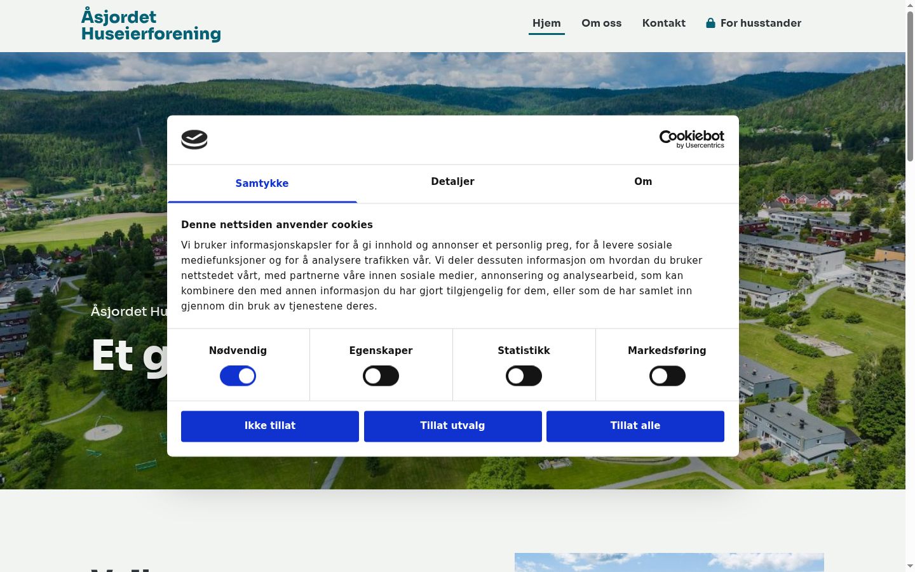Image resolution: width=915 pixels, height=572 pixels.
Task: Open the Kontakt page
Action: (x=663, y=23)
